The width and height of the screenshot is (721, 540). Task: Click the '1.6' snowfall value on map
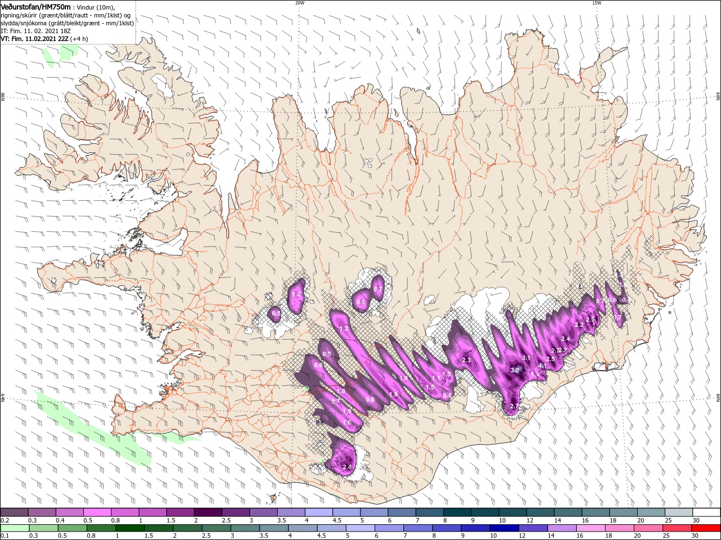[x=296, y=295]
